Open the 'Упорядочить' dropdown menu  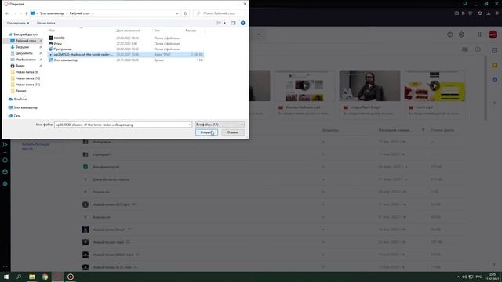18,23
